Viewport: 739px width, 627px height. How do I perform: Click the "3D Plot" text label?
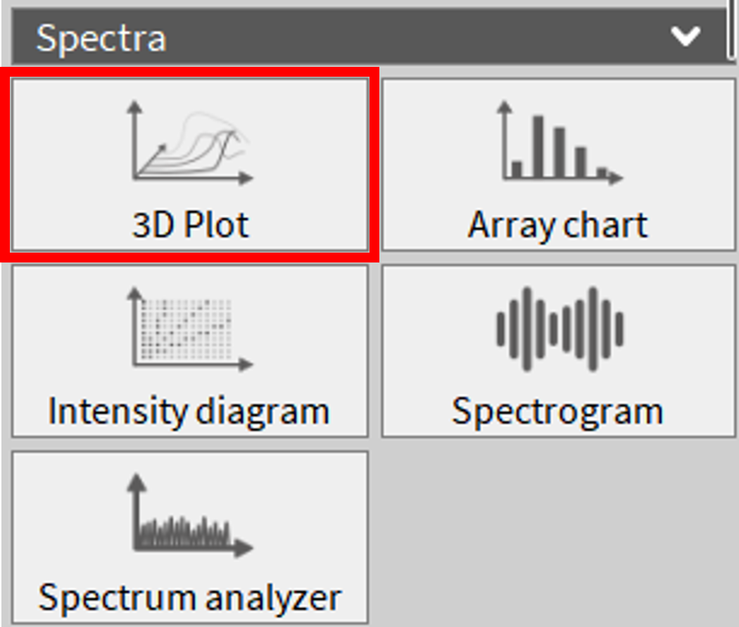coord(191,226)
